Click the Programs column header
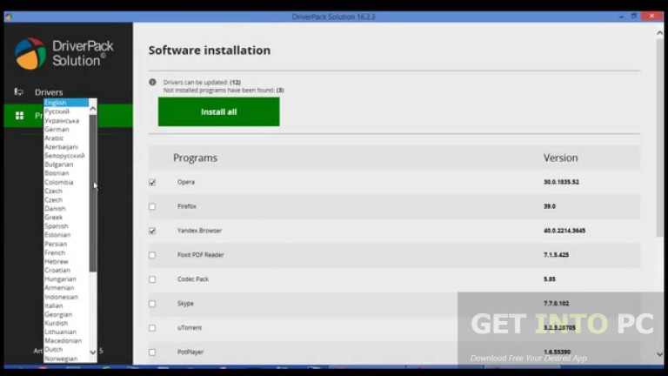 195,158
